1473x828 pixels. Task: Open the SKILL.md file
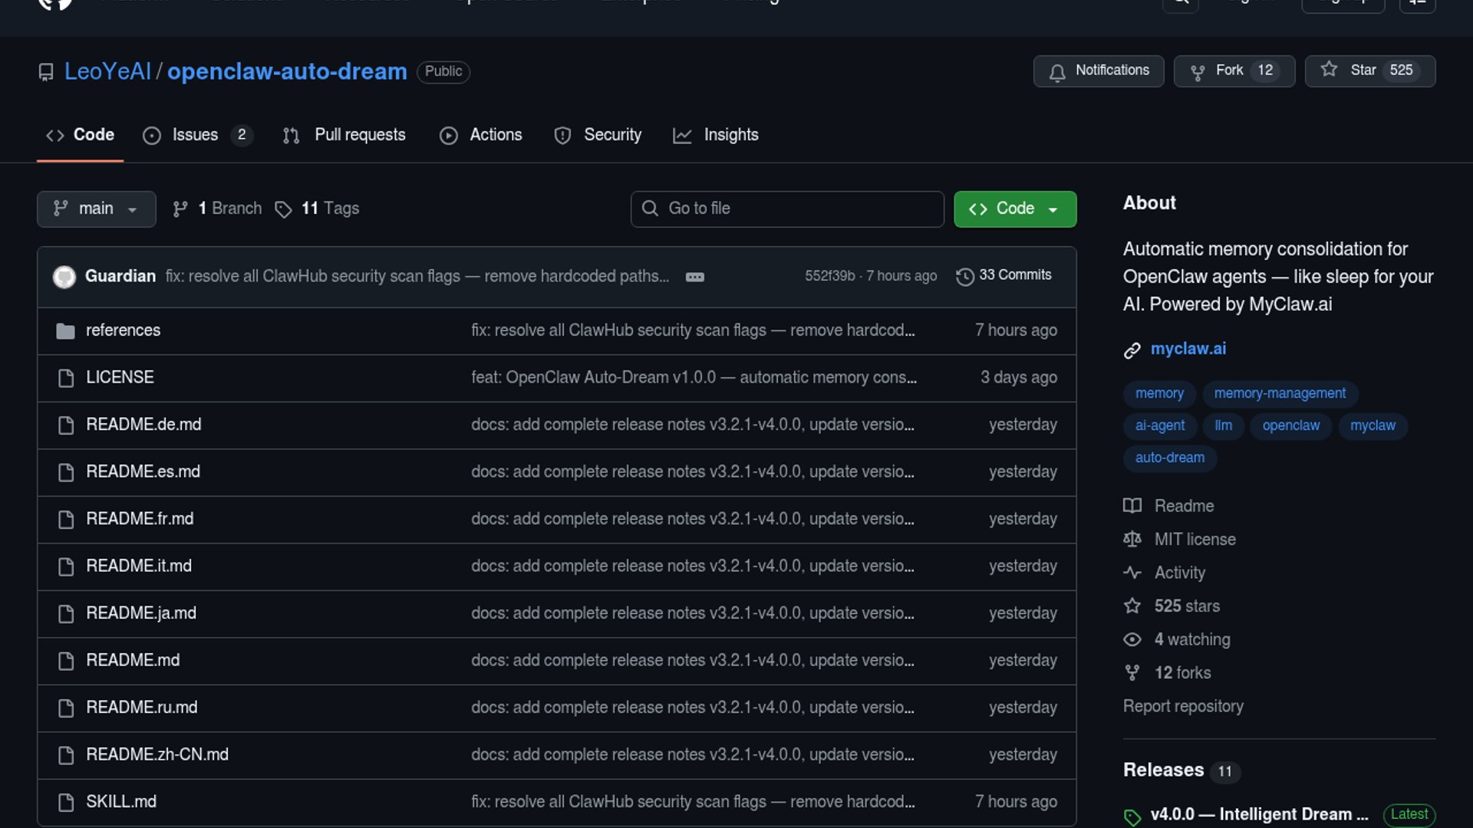coord(121,802)
